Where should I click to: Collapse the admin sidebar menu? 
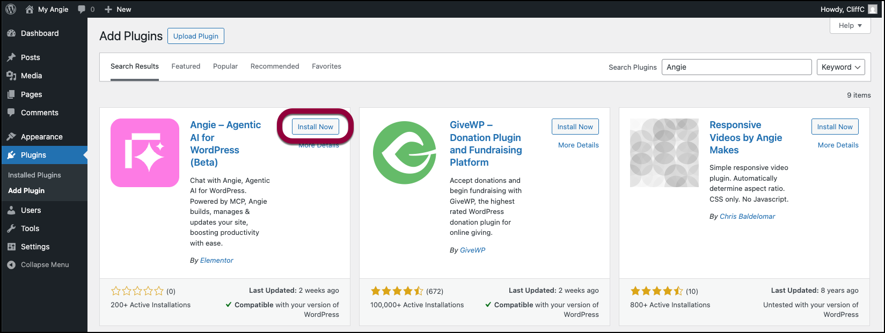45,265
